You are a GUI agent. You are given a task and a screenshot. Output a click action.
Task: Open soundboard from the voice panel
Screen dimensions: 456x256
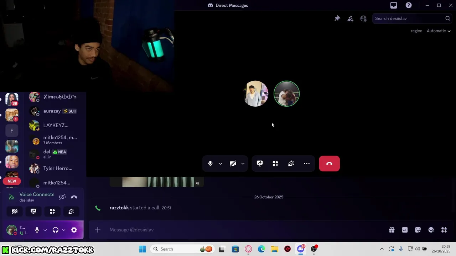click(71, 212)
